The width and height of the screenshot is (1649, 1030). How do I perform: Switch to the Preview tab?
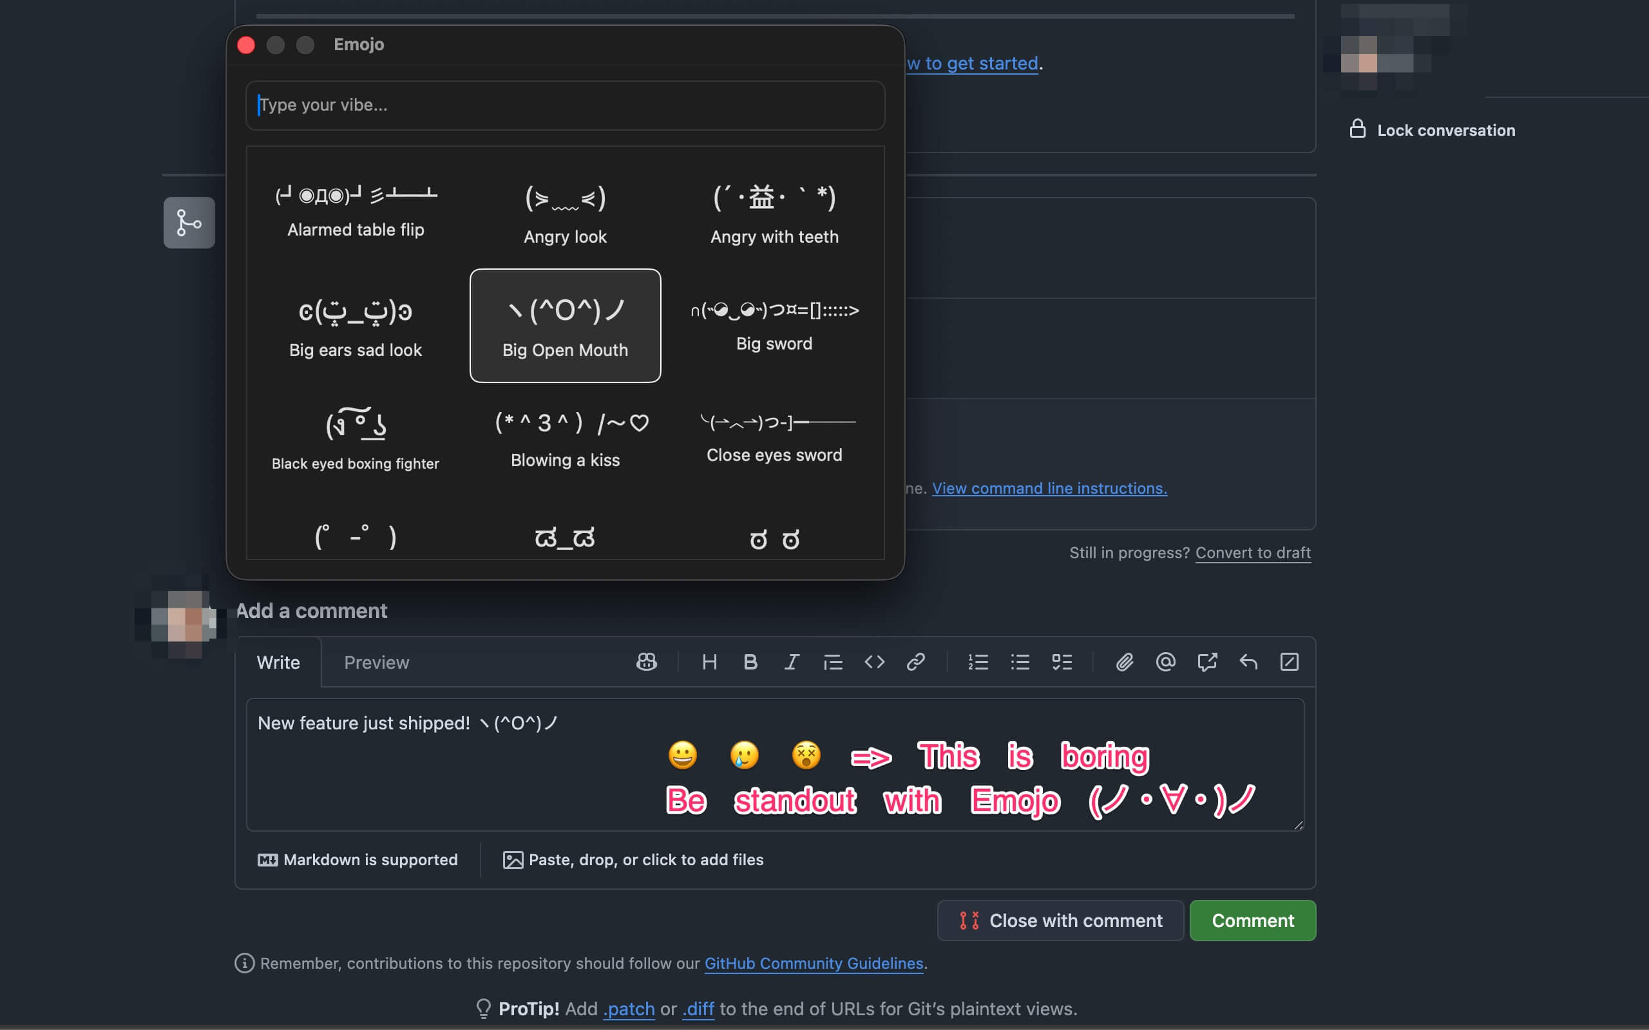click(x=376, y=662)
